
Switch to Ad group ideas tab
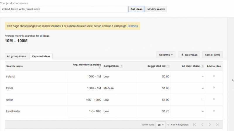(16, 56)
